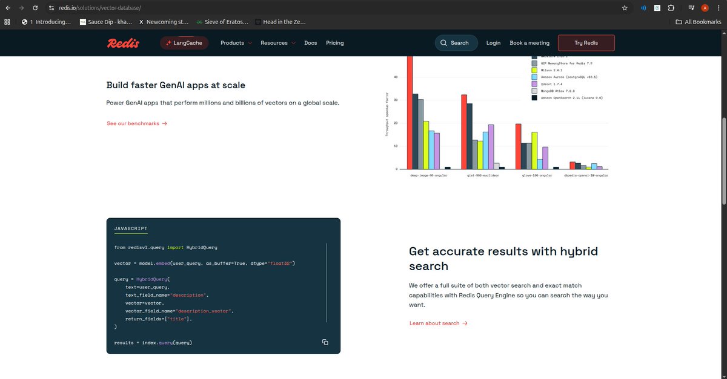The width and height of the screenshot is (727, 379).
Task: Open site information icon in address bar
Action: (51, 8)
